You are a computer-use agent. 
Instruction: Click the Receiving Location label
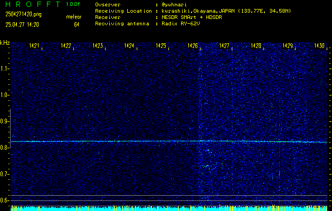point(124,11)
